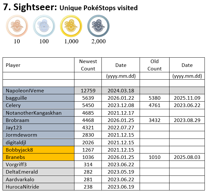This screenshot has height=193, width=208.
Task: Click the DeltaEmerald player cell
Action: pos(38,172)
